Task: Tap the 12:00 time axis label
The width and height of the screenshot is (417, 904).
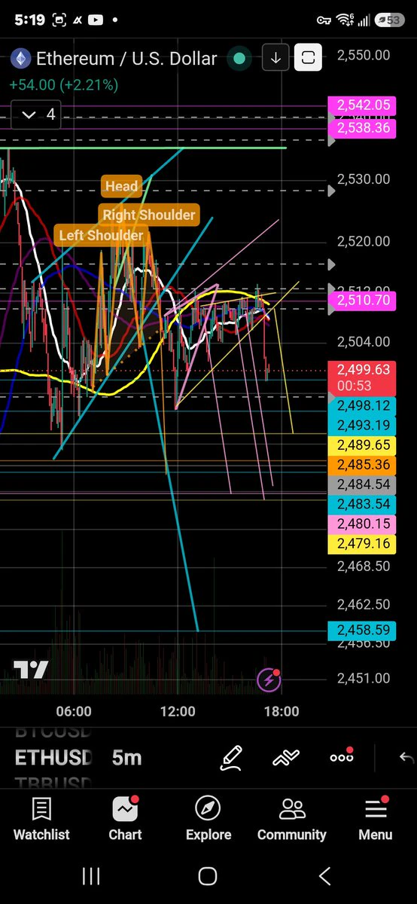Action: pos(178,711)
